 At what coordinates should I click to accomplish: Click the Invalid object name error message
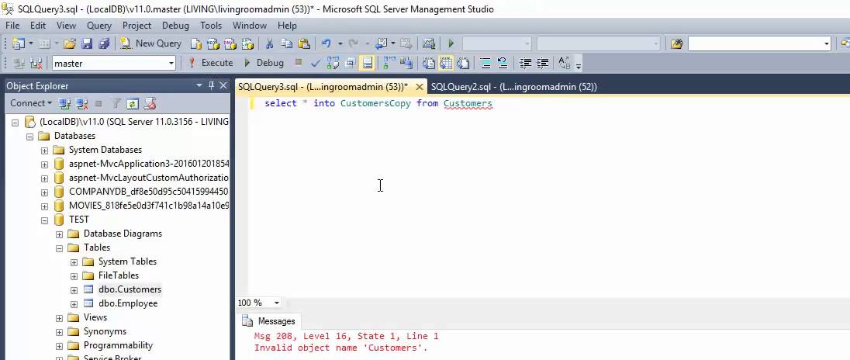(341, 348)
